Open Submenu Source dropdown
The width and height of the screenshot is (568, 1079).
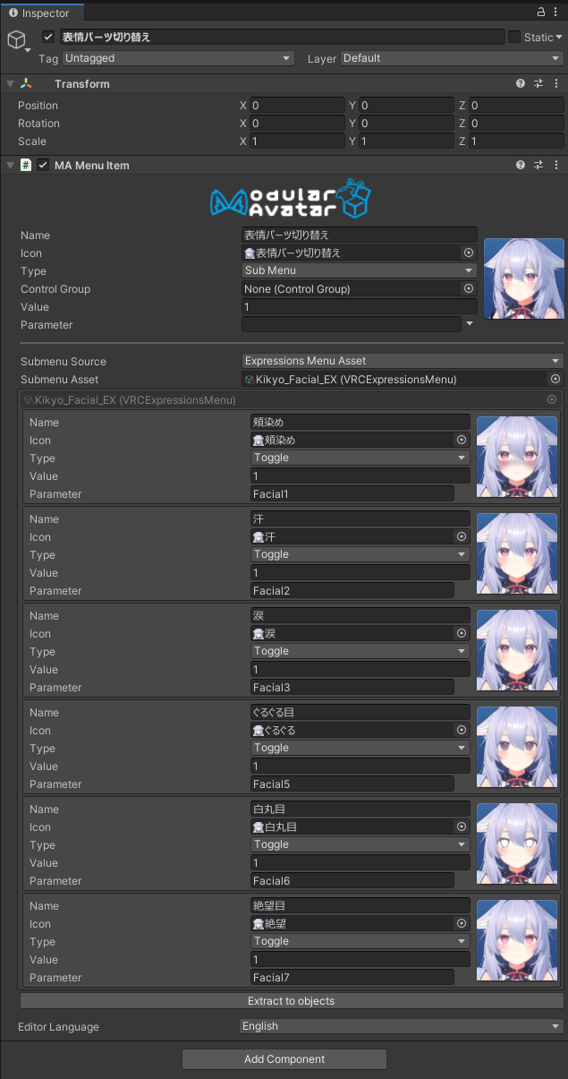pos(403,361)
